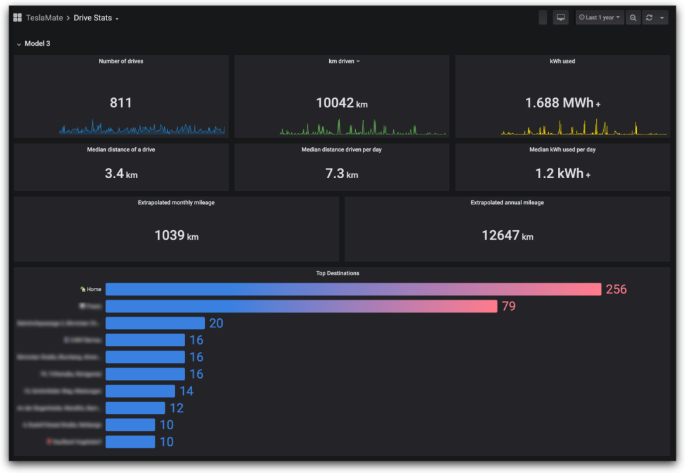
Task: Enable TV kiosk mode via the monitor icon
Action: tap(561, 17)
